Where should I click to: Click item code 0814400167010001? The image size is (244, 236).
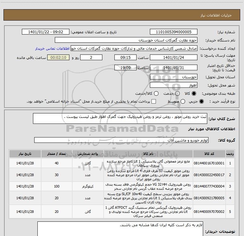click(209, 163)
